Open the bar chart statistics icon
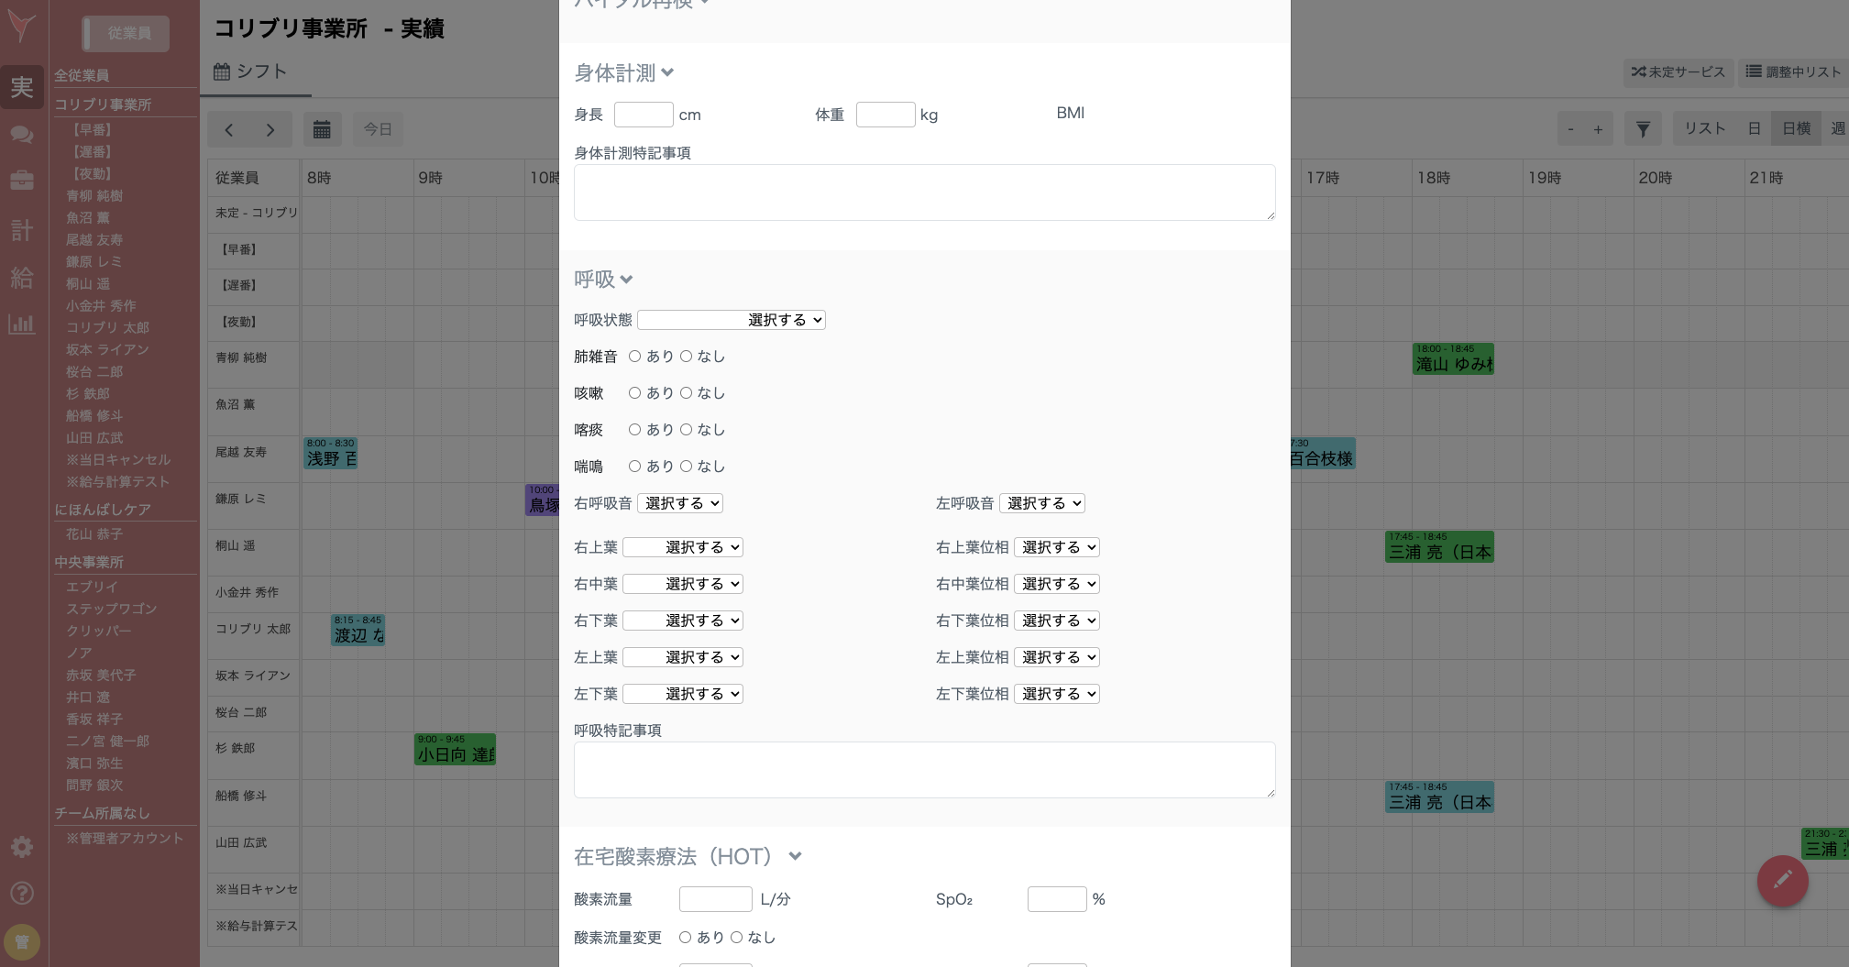 pos(21,324)
